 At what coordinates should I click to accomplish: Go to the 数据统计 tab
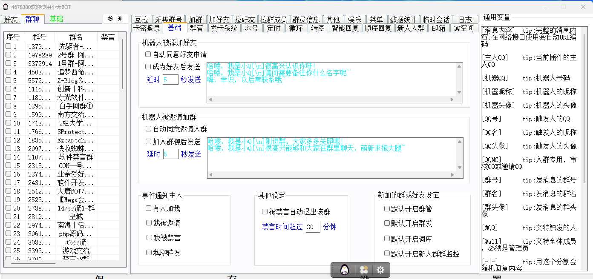coord(403,20)
